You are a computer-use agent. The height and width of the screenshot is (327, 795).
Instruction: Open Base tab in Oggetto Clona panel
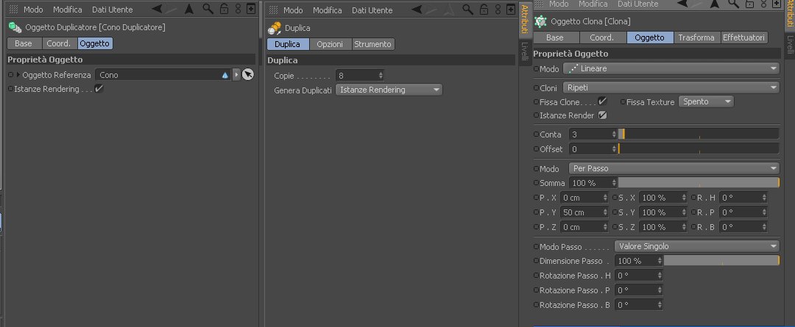pos(555,37)
